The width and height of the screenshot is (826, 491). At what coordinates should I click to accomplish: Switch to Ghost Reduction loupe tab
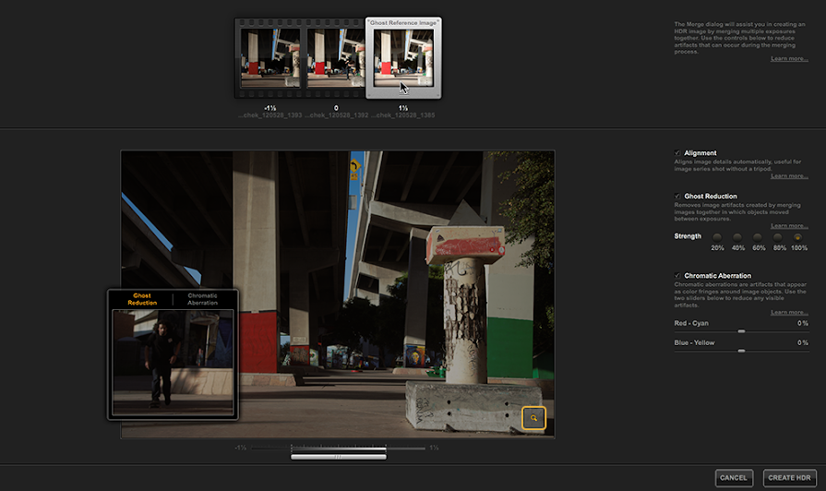[x=142, y=299]
